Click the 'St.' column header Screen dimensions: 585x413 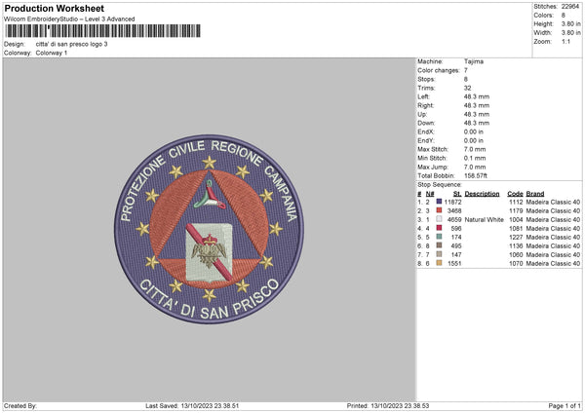pyautogui.click(x=457, y=194)
